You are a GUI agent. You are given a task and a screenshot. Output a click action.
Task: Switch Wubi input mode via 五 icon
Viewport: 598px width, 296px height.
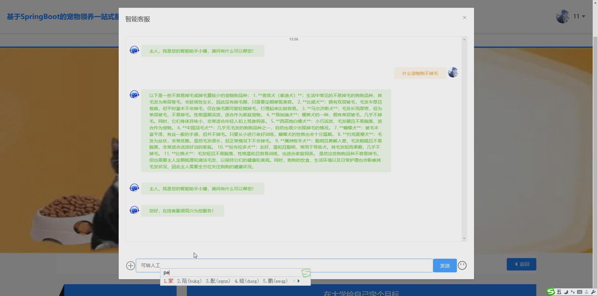[559, 292]
